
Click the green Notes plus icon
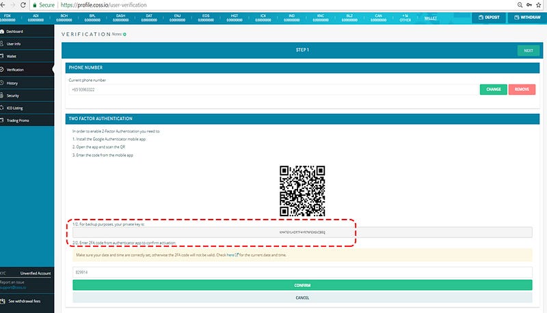pos(124,34)
